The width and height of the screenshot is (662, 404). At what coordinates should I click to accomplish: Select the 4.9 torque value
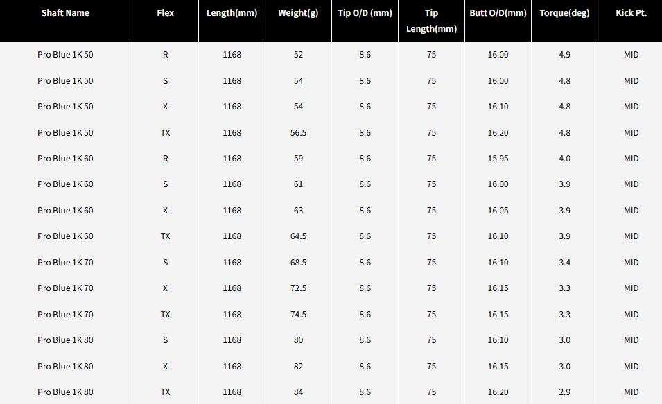564,55
